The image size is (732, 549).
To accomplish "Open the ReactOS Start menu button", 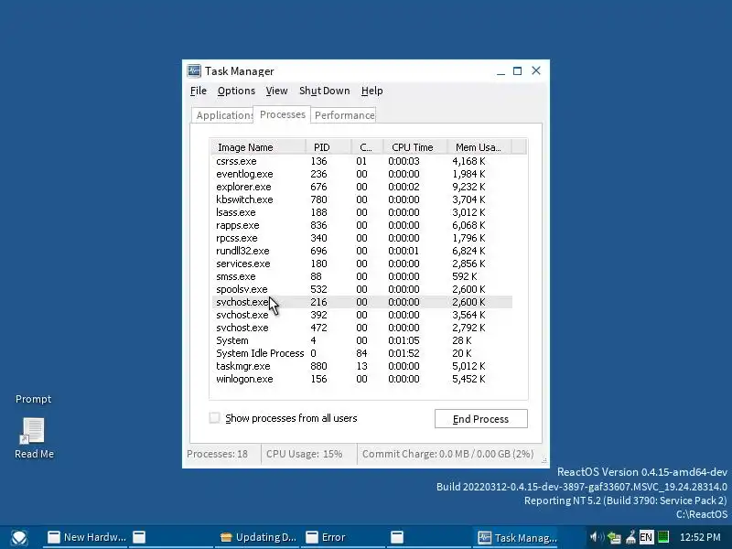I will 19,538.
